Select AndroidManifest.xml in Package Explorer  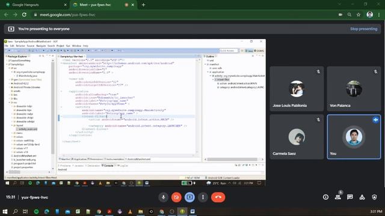23,156
